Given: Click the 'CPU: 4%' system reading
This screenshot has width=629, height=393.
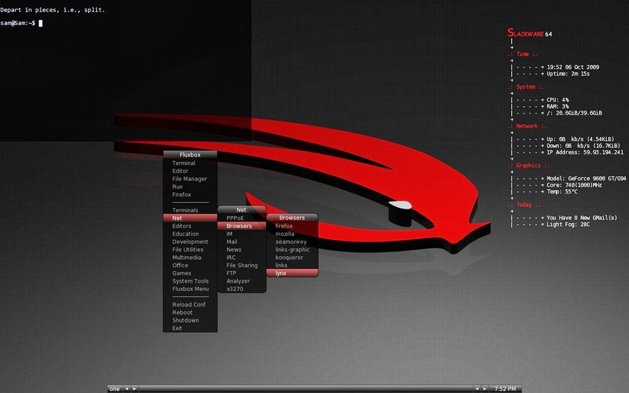Looking at the screenshot, I should [x=558, y=100].
